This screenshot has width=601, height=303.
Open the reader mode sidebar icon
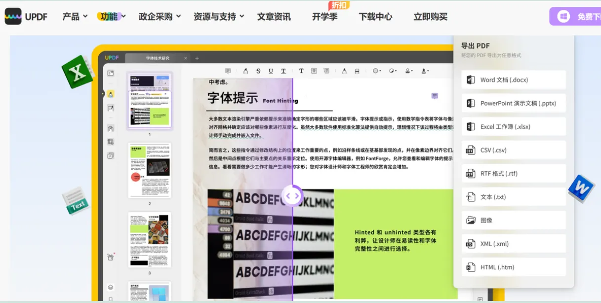coord(111,73)
